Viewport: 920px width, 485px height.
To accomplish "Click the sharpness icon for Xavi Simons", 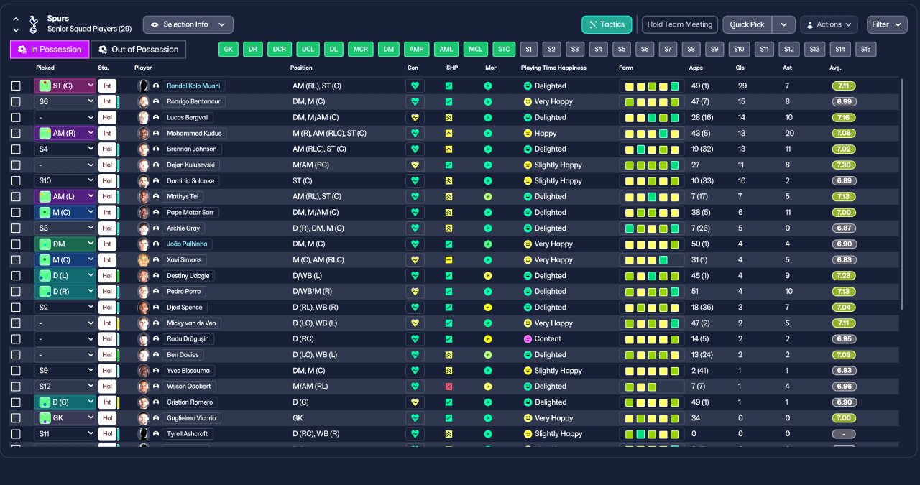I will coord(448,260).
